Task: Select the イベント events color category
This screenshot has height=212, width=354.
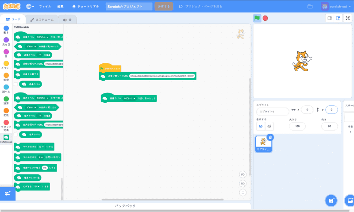Action: [6, 66]
